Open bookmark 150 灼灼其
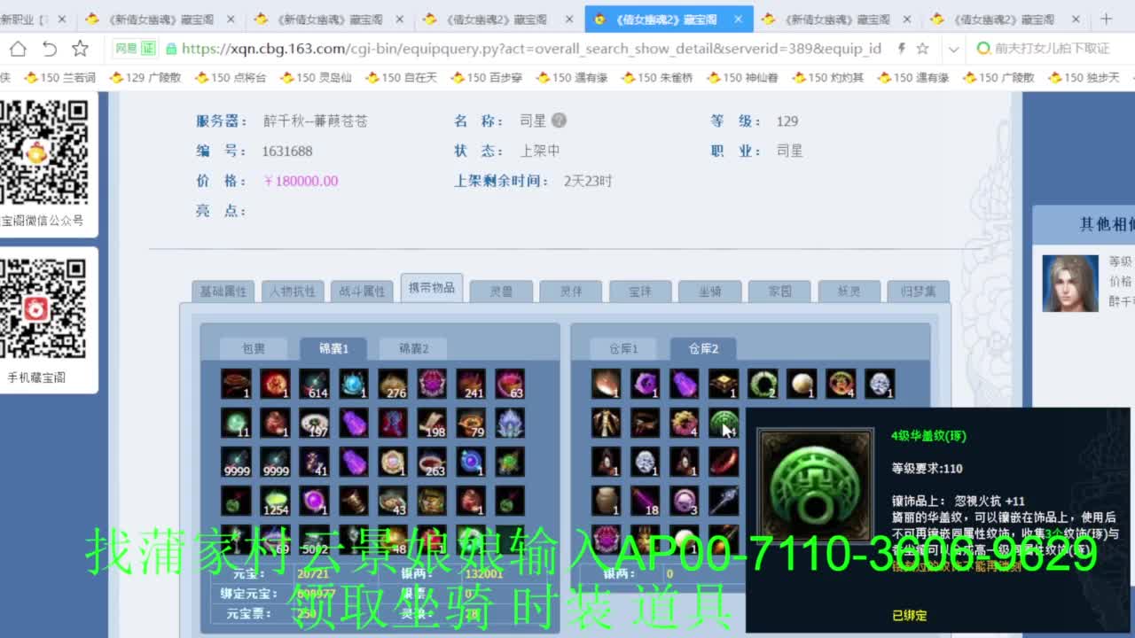 click(x=827, y=78)
